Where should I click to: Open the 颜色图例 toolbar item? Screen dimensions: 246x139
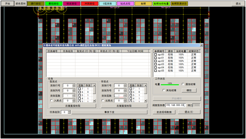pyautogui.click(x=21, y=4)
